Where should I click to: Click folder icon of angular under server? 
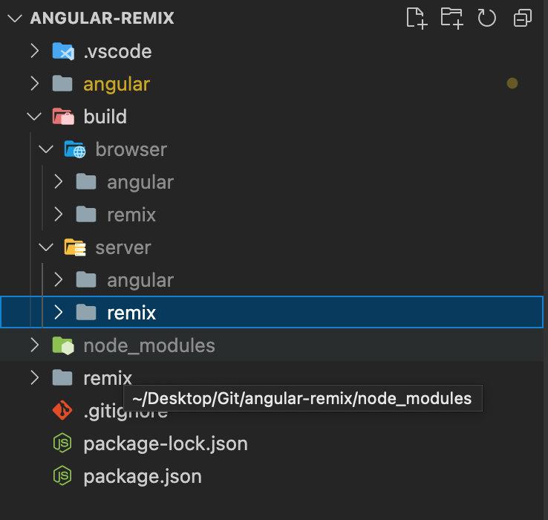(x=86, y=280)
